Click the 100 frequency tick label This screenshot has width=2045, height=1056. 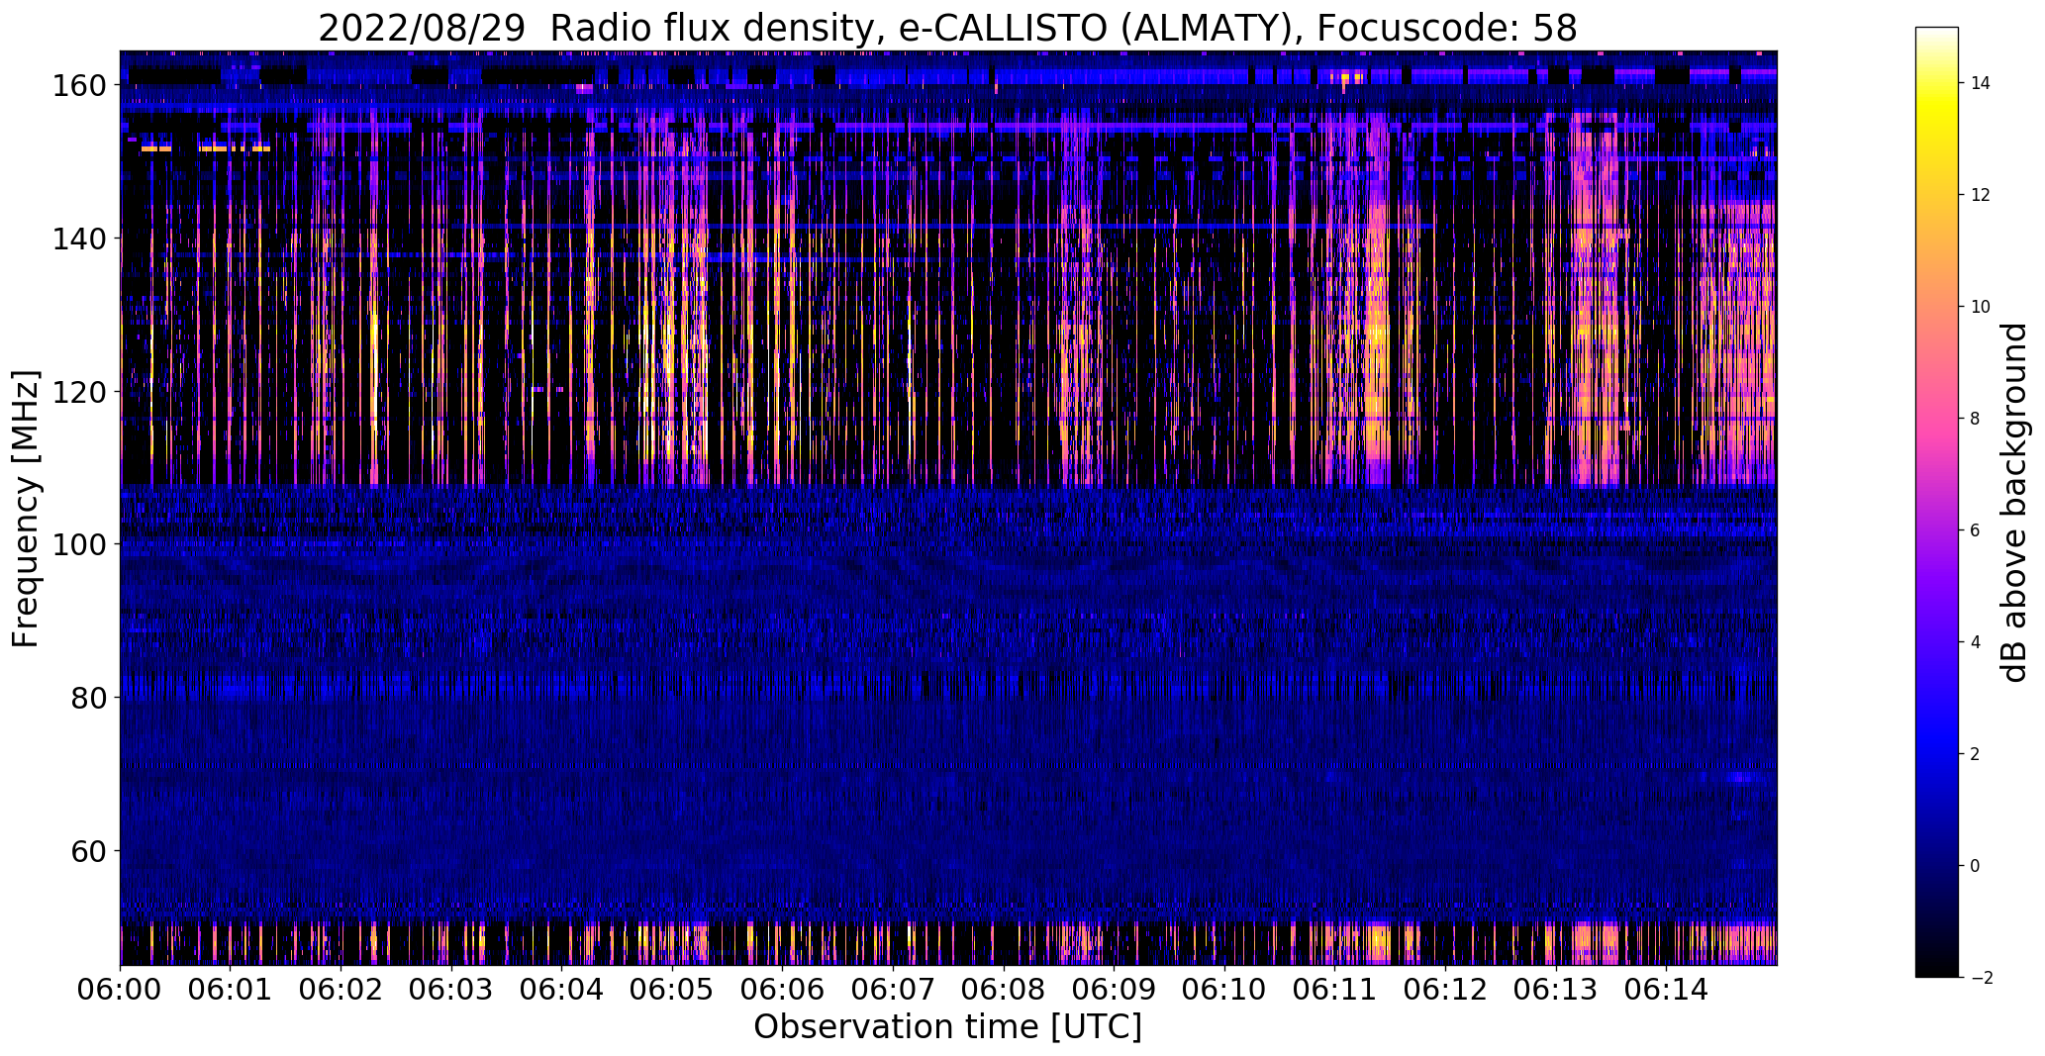(x=80, y=544)
